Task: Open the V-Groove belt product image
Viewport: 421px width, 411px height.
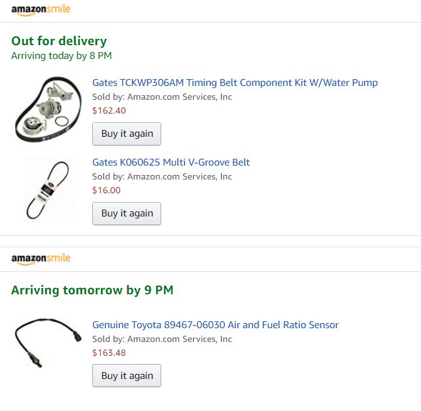Action: [48, 189]
